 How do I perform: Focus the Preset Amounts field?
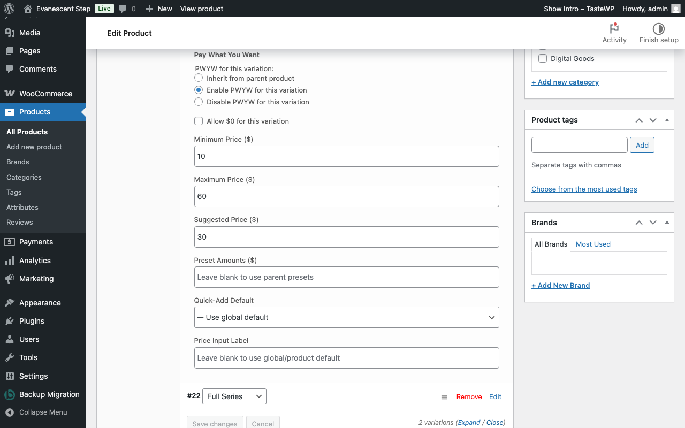pos(347,277)
